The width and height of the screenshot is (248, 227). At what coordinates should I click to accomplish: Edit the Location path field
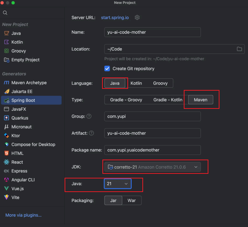[x=174, y=49]
